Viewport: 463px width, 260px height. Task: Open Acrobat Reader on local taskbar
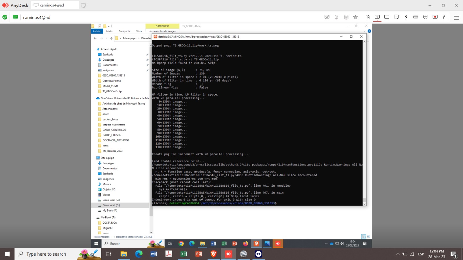coord(169,254)
